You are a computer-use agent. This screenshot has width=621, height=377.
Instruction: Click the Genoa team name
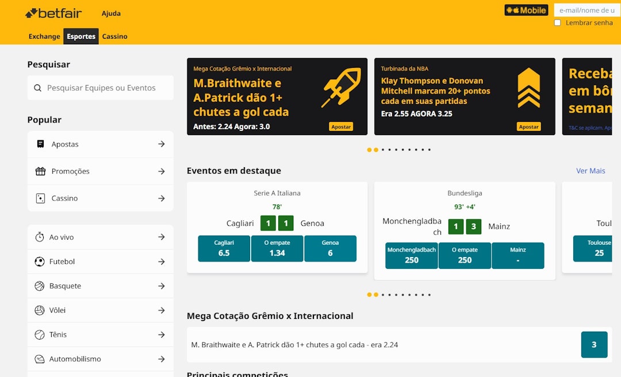312,224
